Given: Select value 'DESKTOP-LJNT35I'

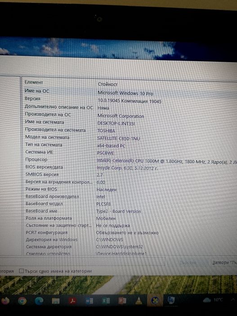Looking at the screenshot, I should tap(116, 123).
